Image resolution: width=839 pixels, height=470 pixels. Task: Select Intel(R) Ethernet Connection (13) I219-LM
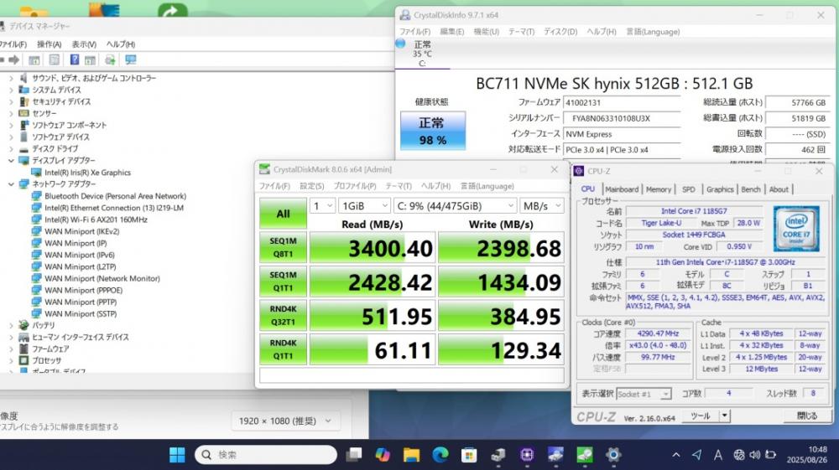(x=114, y=208)
